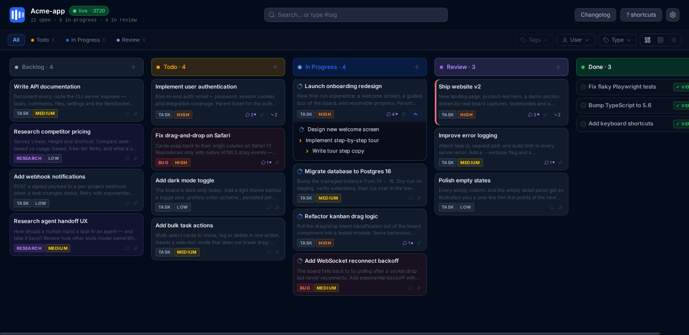
Task: Switch to list view icon
Action: pos(673,40)
